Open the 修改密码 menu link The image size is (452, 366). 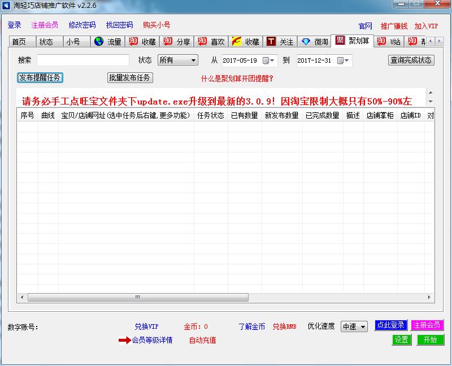click(x=82, y=25)
